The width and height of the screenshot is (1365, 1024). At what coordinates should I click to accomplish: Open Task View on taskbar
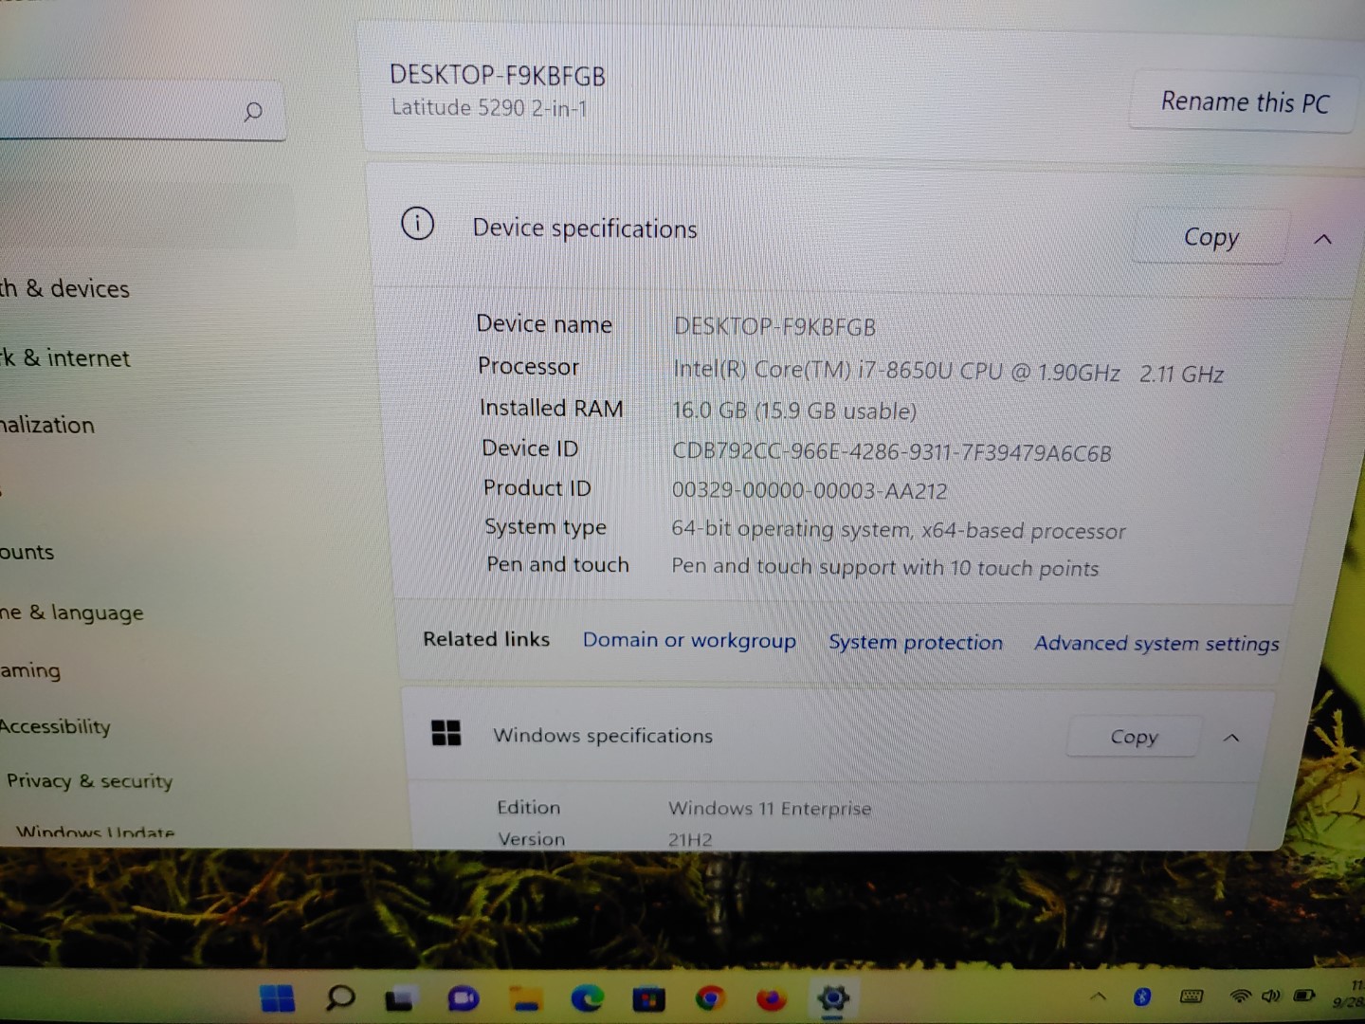pyautogui.click(x=400, y=998)
